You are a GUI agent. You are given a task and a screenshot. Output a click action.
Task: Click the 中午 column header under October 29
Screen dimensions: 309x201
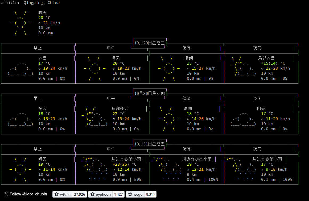point(111,48)
